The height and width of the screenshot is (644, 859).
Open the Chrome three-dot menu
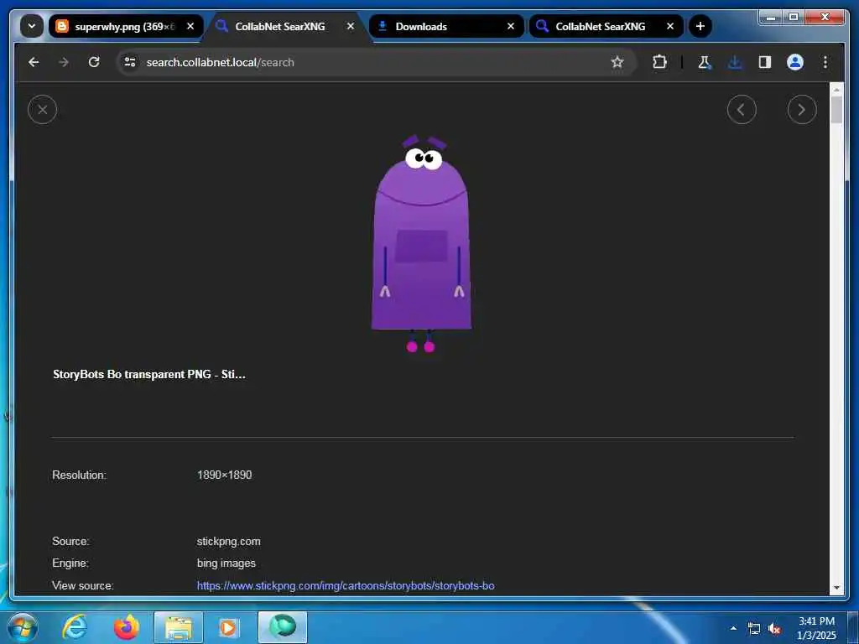(x=825, y=62)
